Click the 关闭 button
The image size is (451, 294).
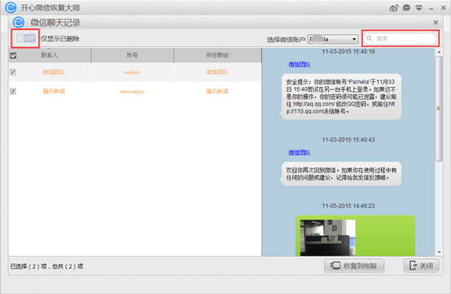(x=422, y=266)
